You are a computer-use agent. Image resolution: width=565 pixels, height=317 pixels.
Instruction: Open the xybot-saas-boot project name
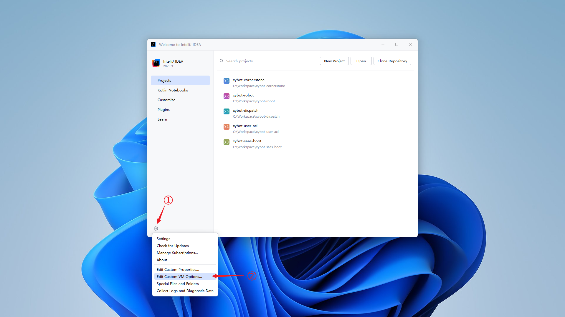(247, 141)
